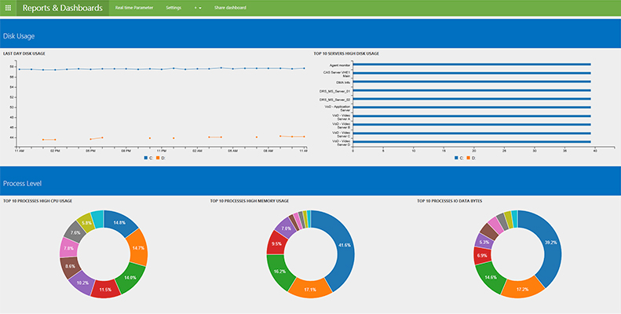Select the CAS Server VHE1 Main bar
Viewport: 621px width, 314px height.
click(472, 73)
